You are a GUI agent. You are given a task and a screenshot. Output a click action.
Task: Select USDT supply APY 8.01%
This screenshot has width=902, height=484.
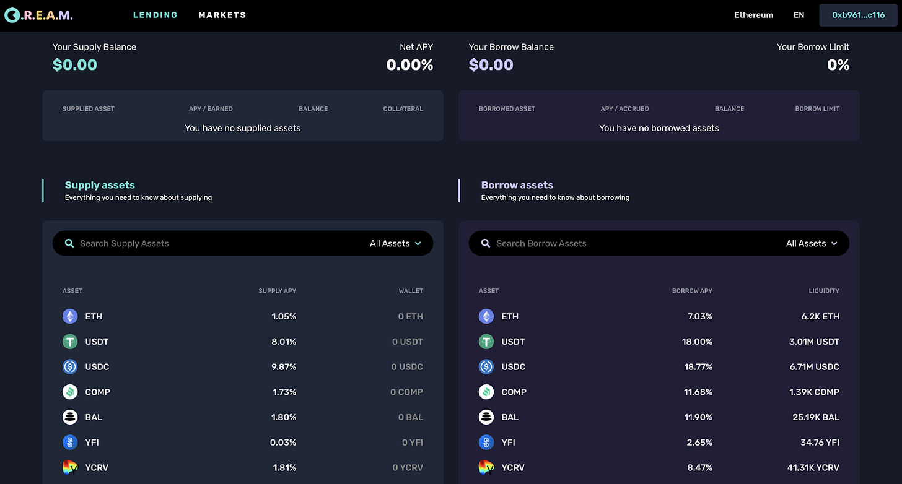284,342
